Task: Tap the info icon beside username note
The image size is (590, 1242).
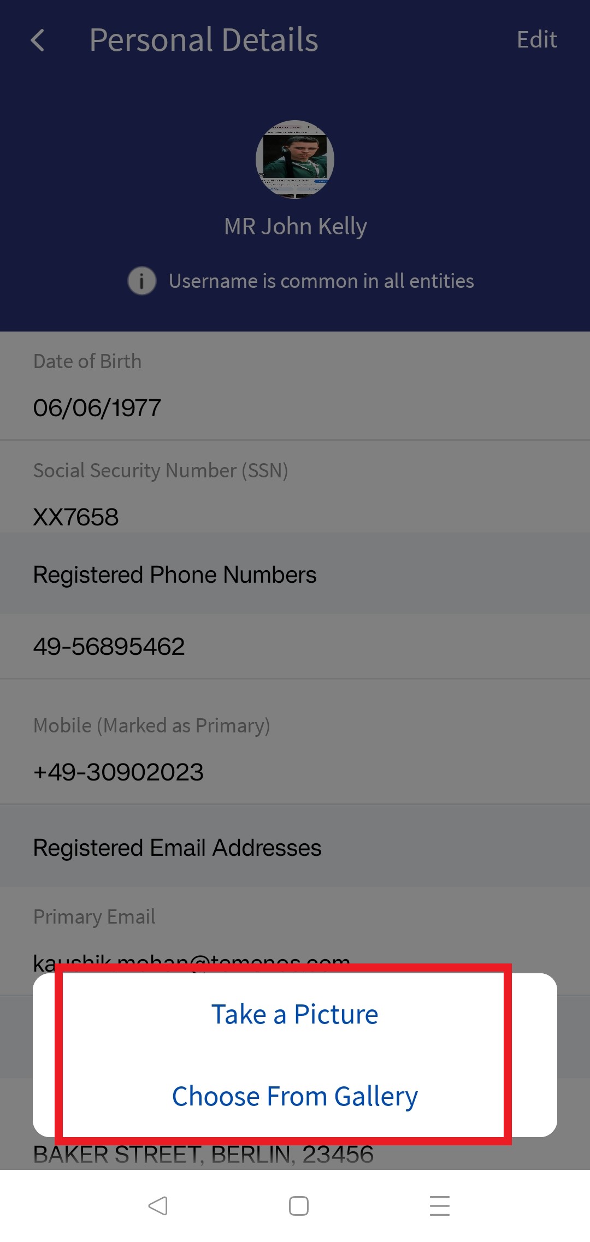Action: 142,281
